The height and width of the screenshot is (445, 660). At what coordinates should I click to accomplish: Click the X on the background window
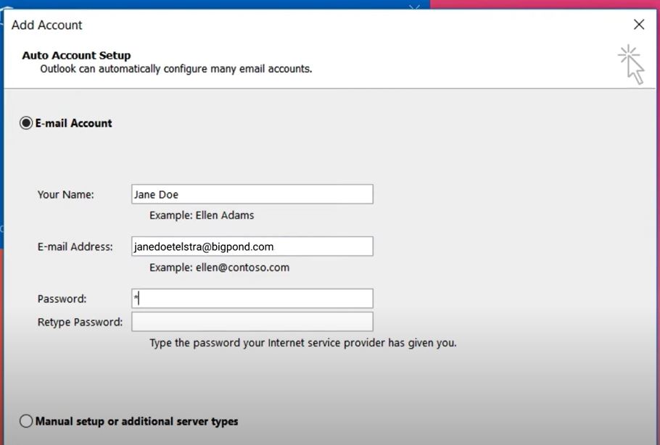pos(413,7)
